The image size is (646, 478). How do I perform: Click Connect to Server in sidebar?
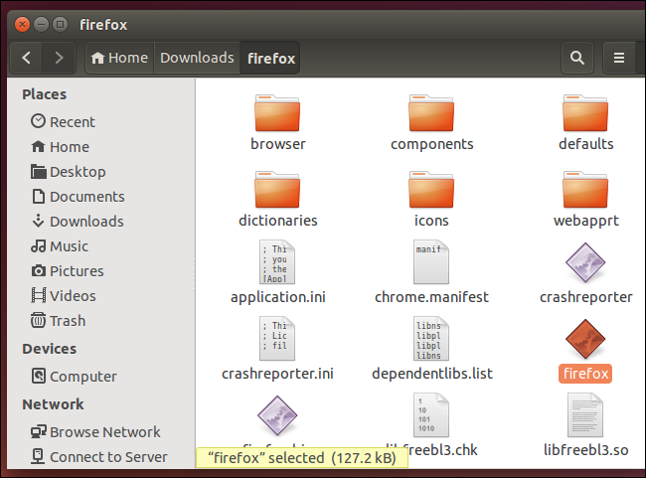click(99, 457)
